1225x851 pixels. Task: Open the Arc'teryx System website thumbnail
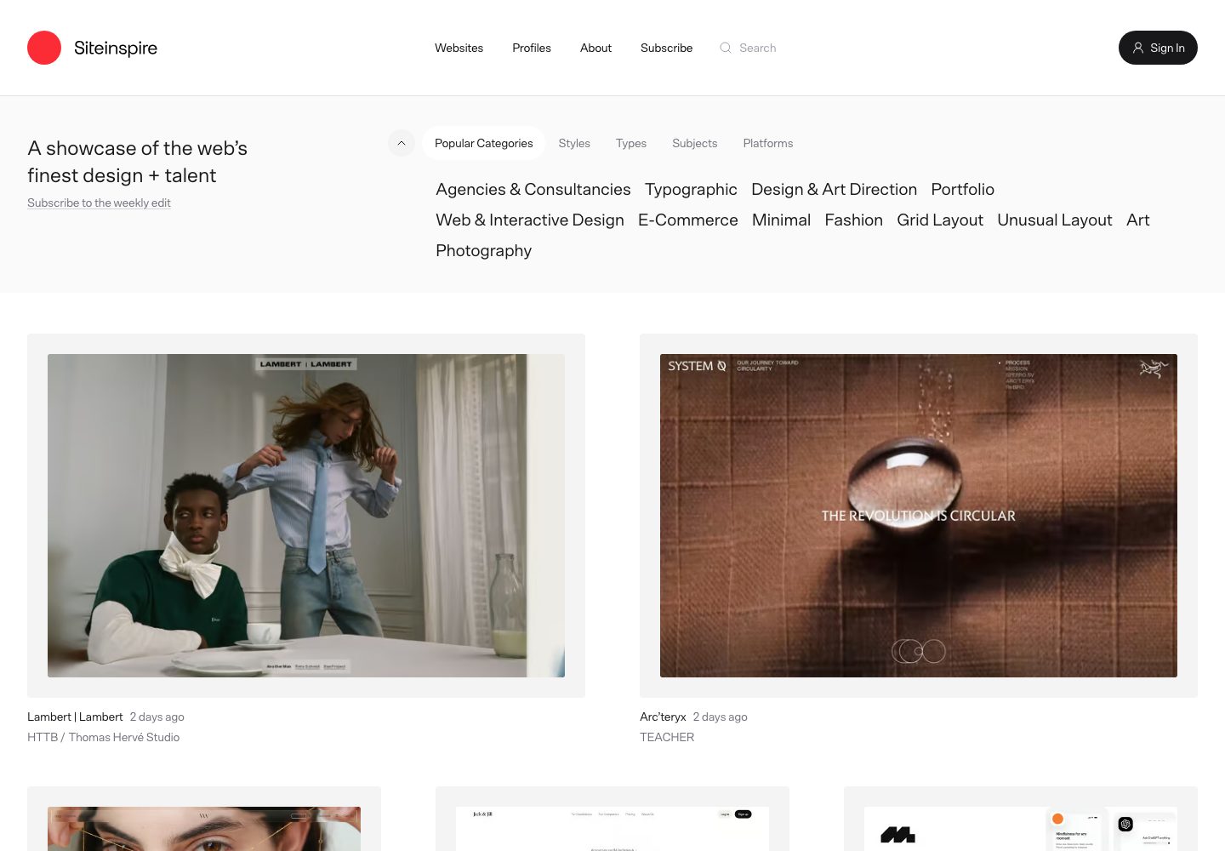point(919,516)
